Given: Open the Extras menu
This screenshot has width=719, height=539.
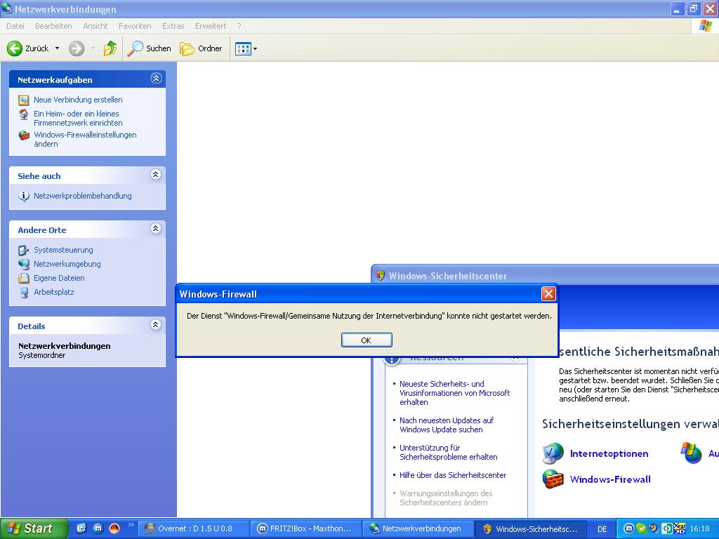Looking at the screenshot, I should coord(173,26).
